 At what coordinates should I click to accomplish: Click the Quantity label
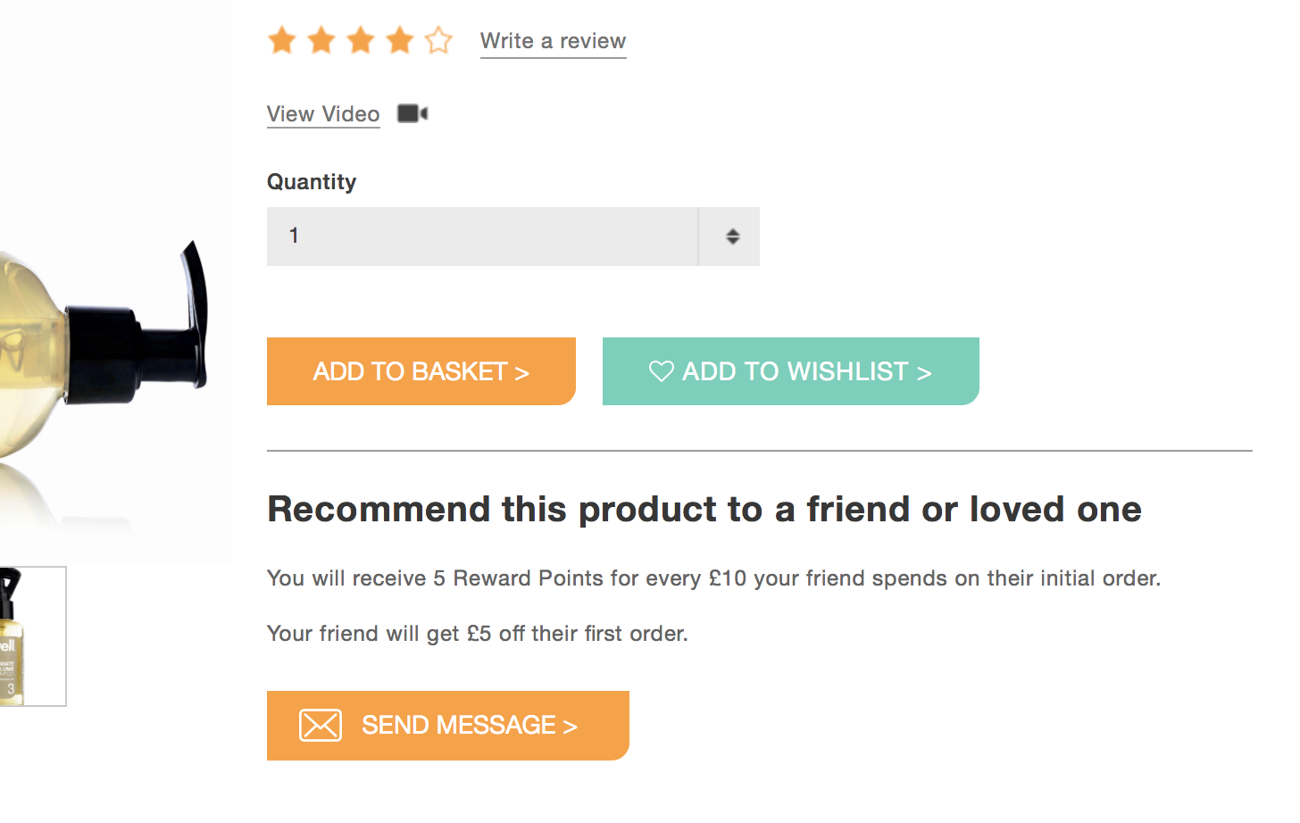pyautogui.click(x=312, y=182)
